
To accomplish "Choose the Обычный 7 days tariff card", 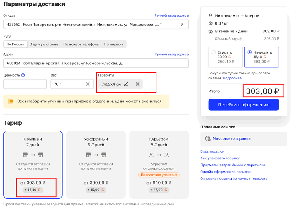I will pyautogui.click(x=33, y=165).
